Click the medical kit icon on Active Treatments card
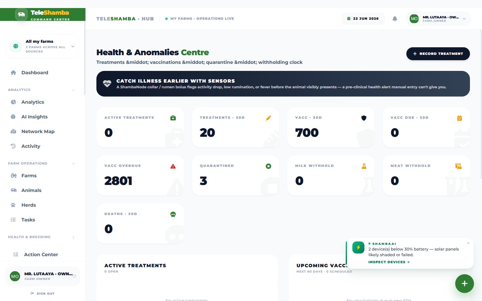This screenshot has height=301, width=482. coord(173,118)
